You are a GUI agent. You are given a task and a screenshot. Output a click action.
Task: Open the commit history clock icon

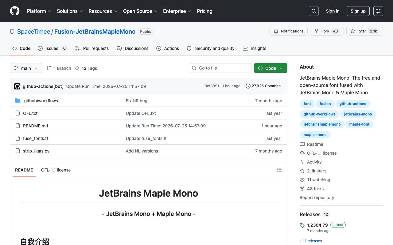coord(248,86)
